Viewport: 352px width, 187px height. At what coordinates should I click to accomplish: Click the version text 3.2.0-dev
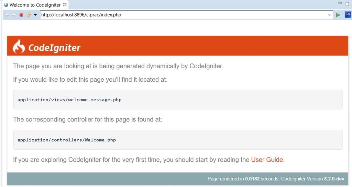(334, 179)
